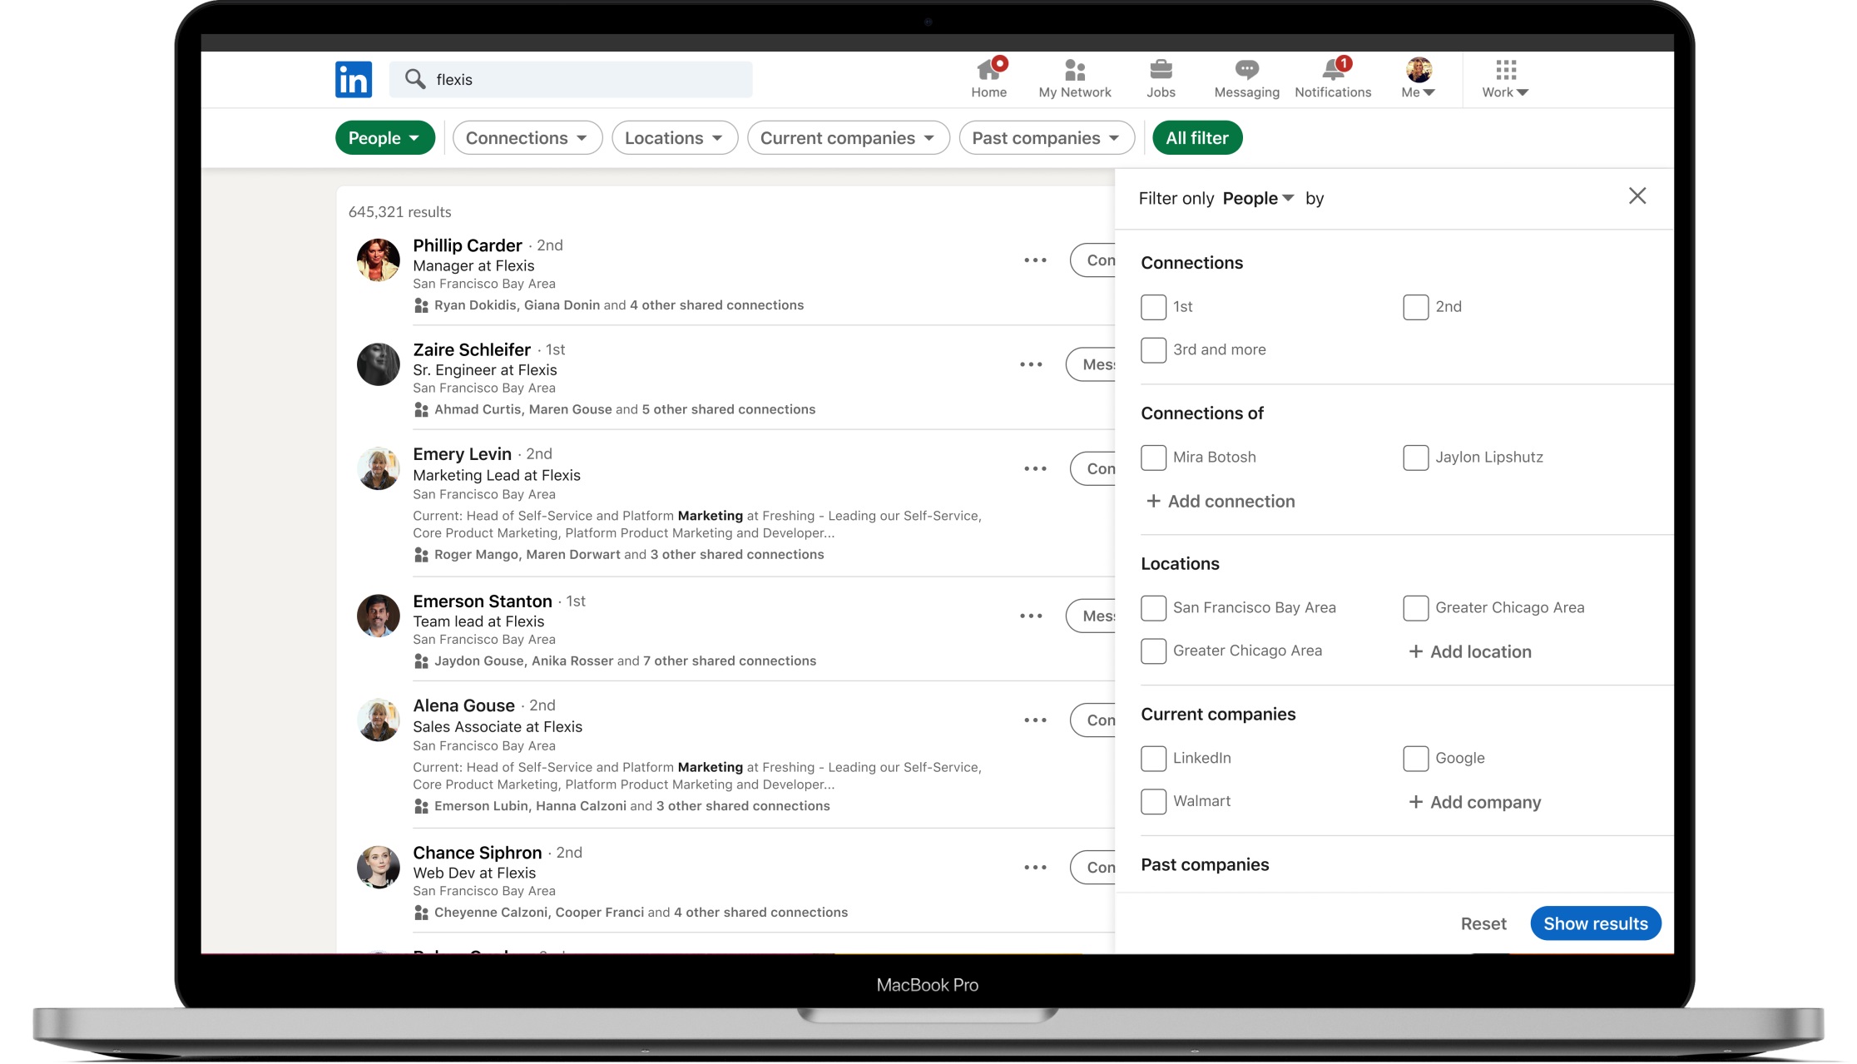Click shared connections icon under Alena Gouse
Screen dimensions: 1857x1064
tap(421, 807)
